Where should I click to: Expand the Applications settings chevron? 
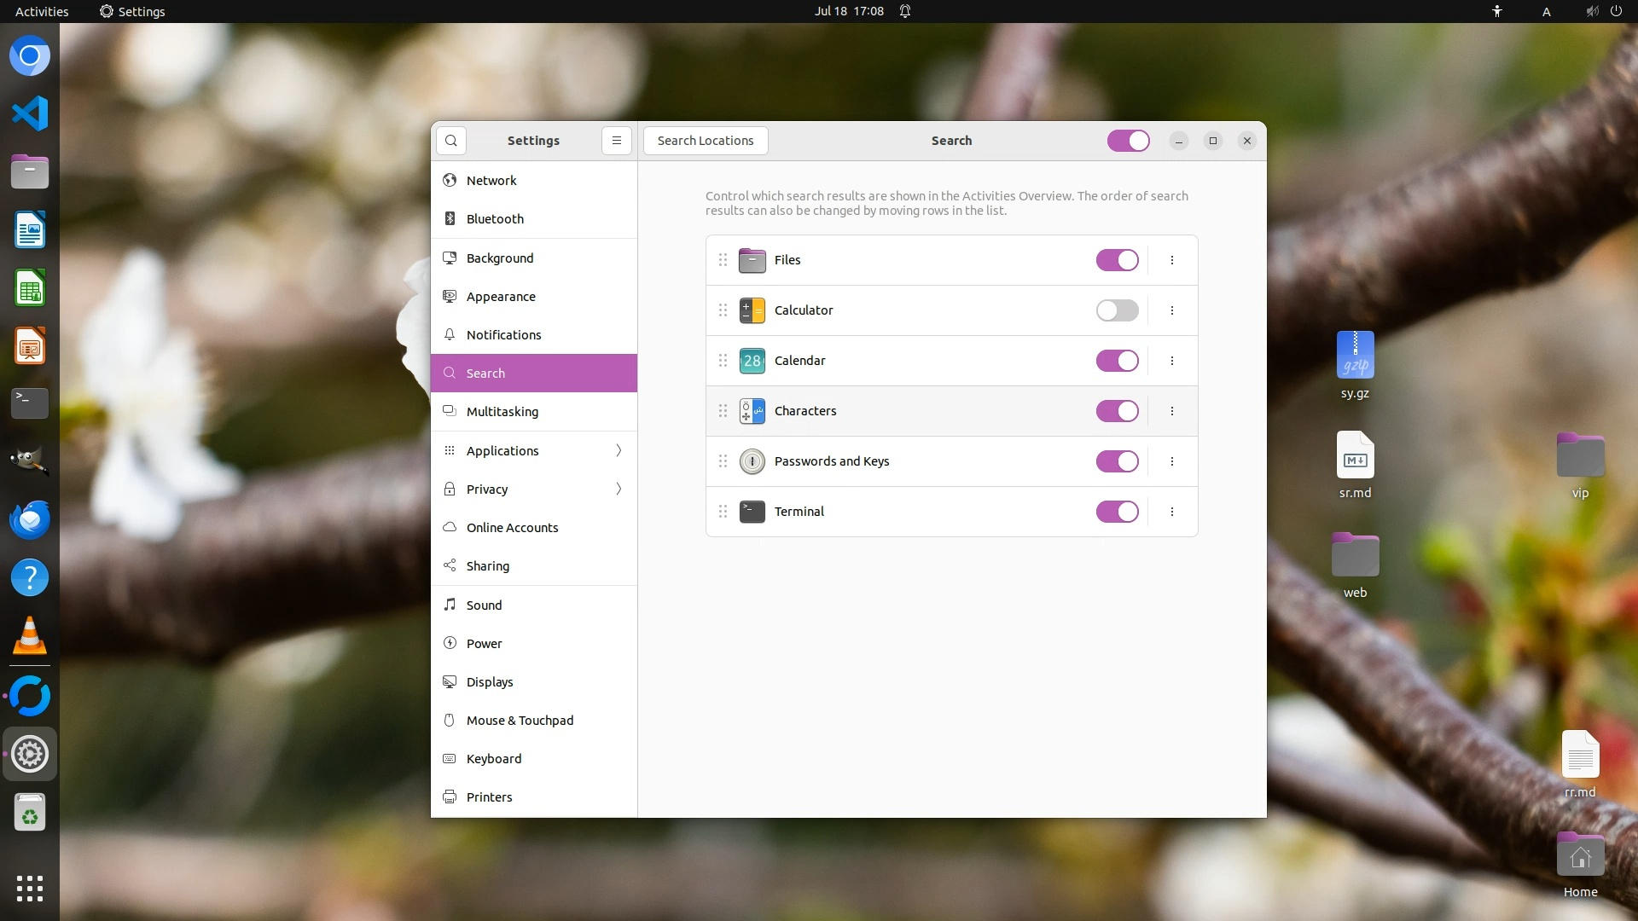(x=619, y=450)
